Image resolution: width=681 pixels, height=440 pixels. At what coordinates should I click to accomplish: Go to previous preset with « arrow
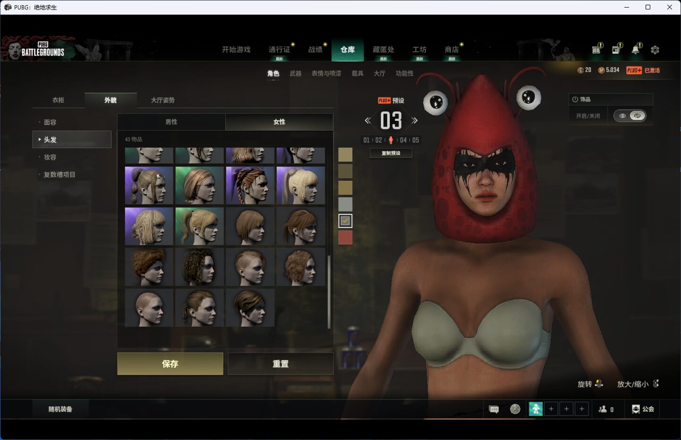[x=367, y=120]
